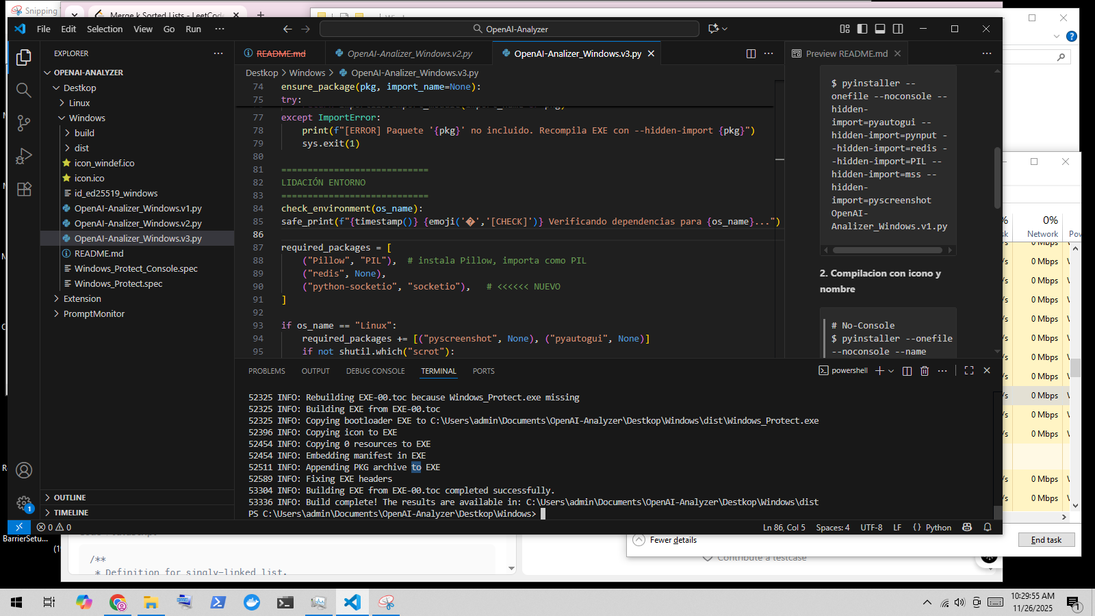This screenshot has width=1095, height=616.
Task: Click the End task button
Action: (x=1046, y=540)
